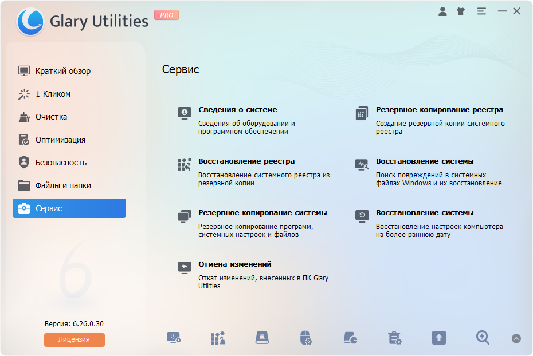The width and height of the screenshot is (533, 356).
Task: Click the Восстановление реестра cubes icon
Action: [x=184, y=165]
